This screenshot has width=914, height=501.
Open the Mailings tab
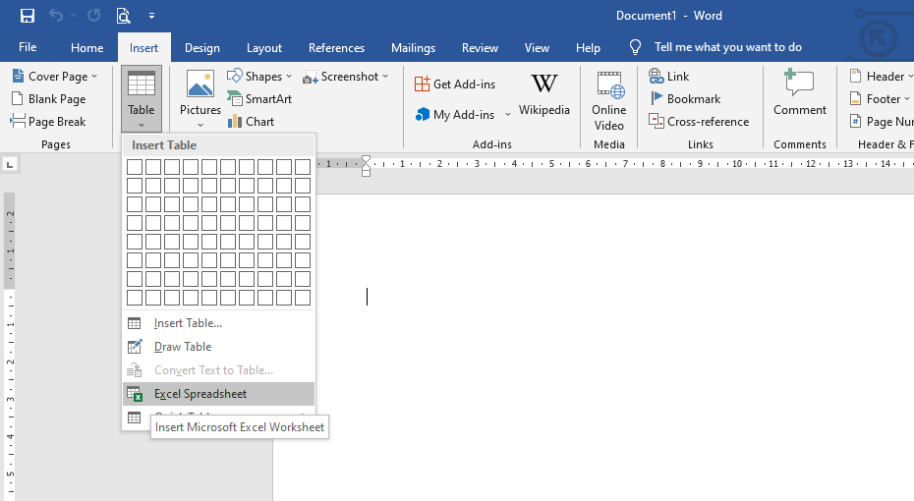(414, 48)
